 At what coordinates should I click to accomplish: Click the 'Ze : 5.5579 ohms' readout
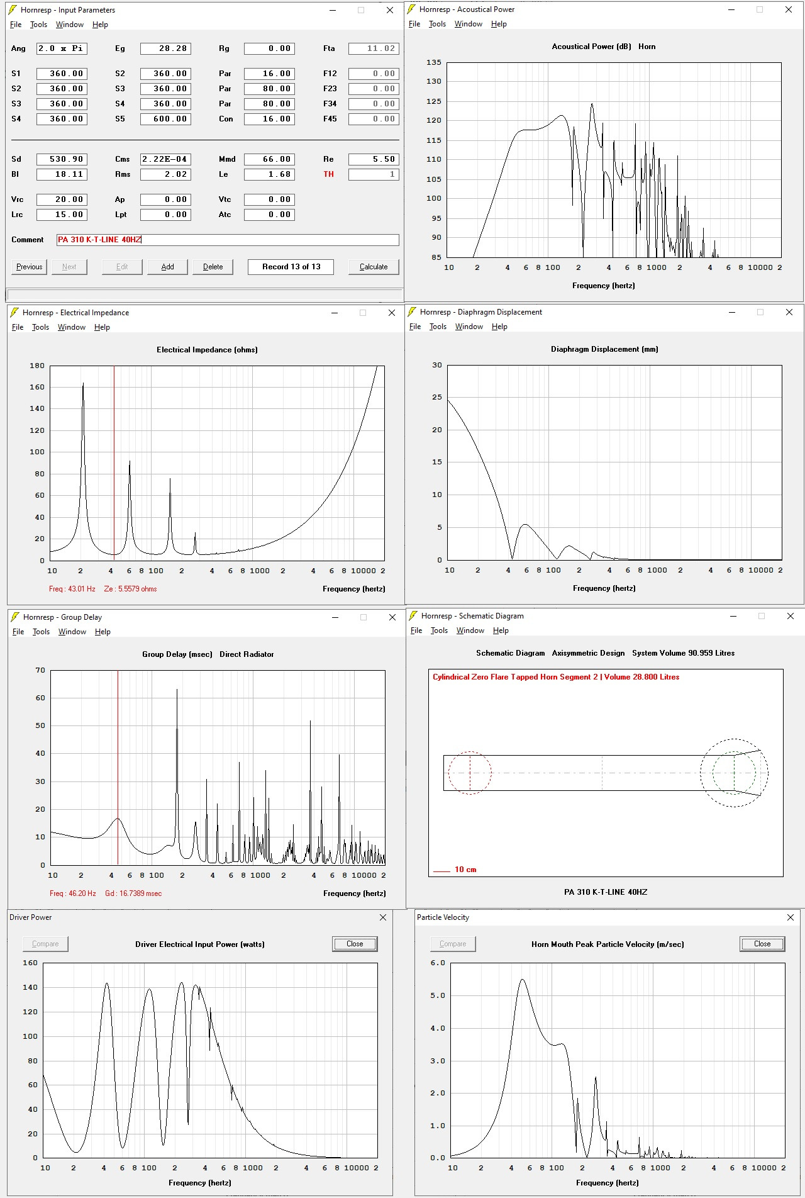(130, 589)
